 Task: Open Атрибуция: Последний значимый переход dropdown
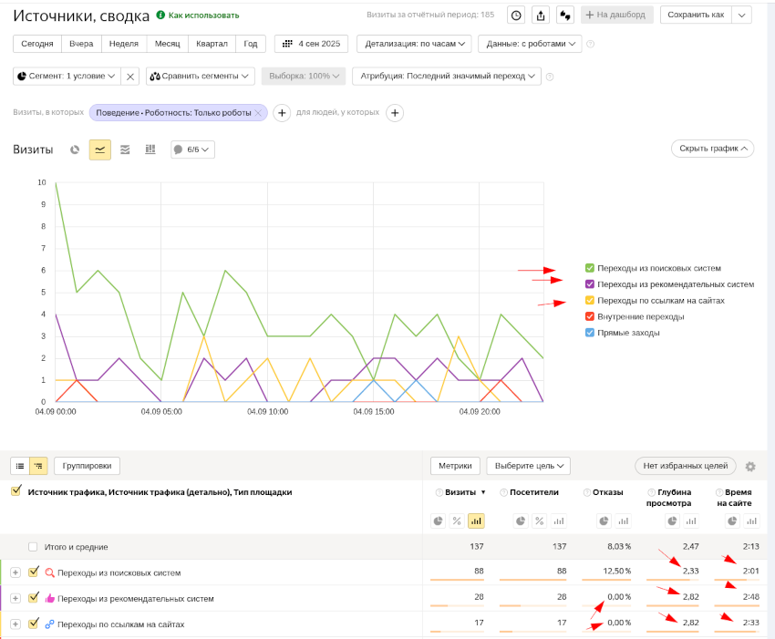click(x=447, y=77)
